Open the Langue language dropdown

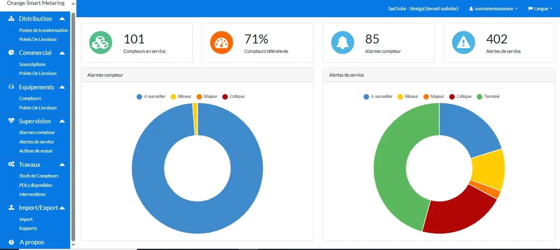point(540,9)
